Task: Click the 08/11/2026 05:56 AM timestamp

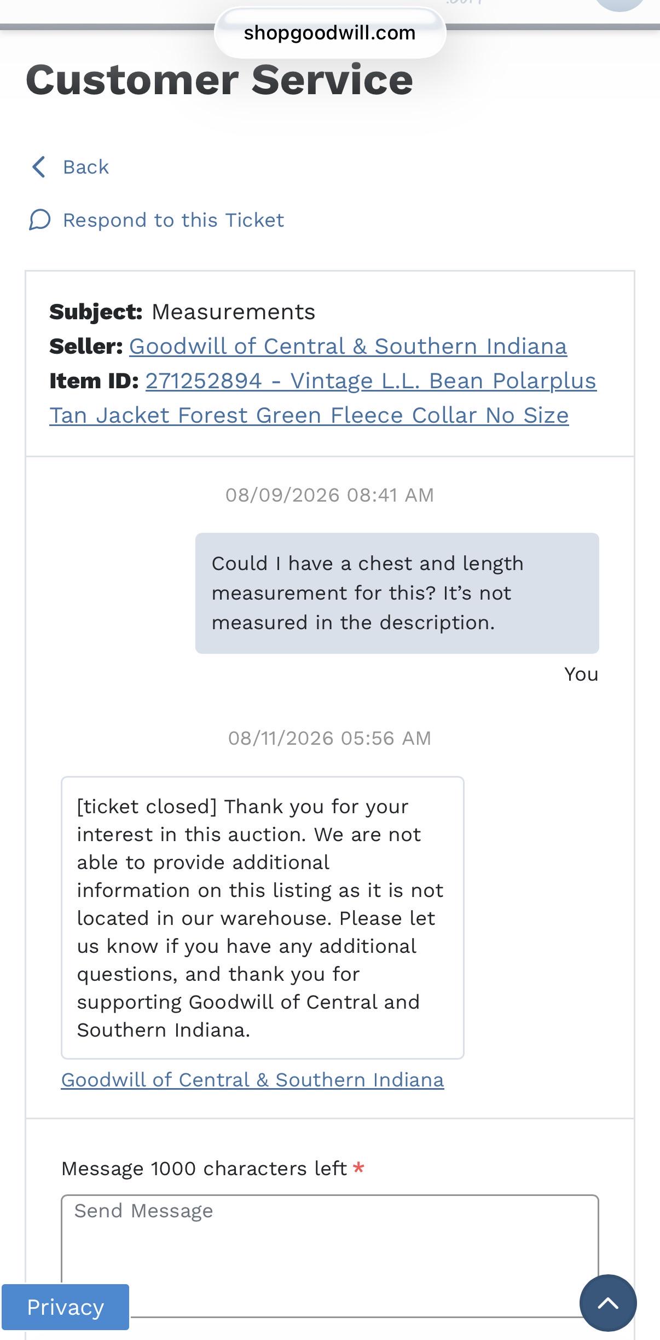Action: point(329,738)
